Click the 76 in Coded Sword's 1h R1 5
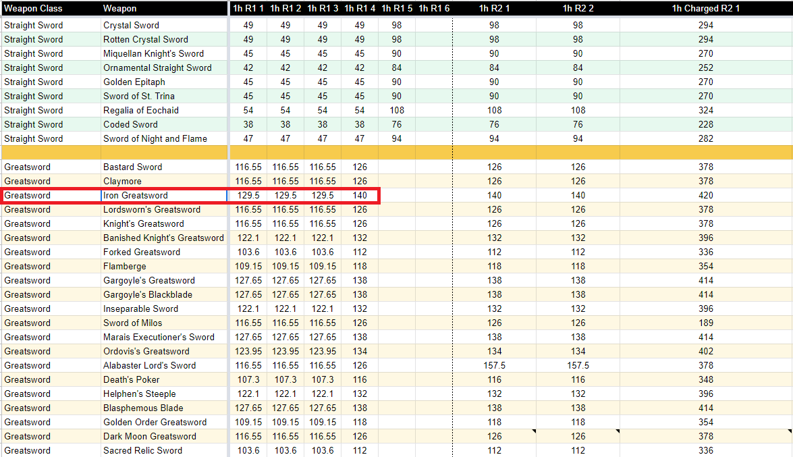Image resolution: width=793 pixels, height=457 pixels. tap(397, 124)
